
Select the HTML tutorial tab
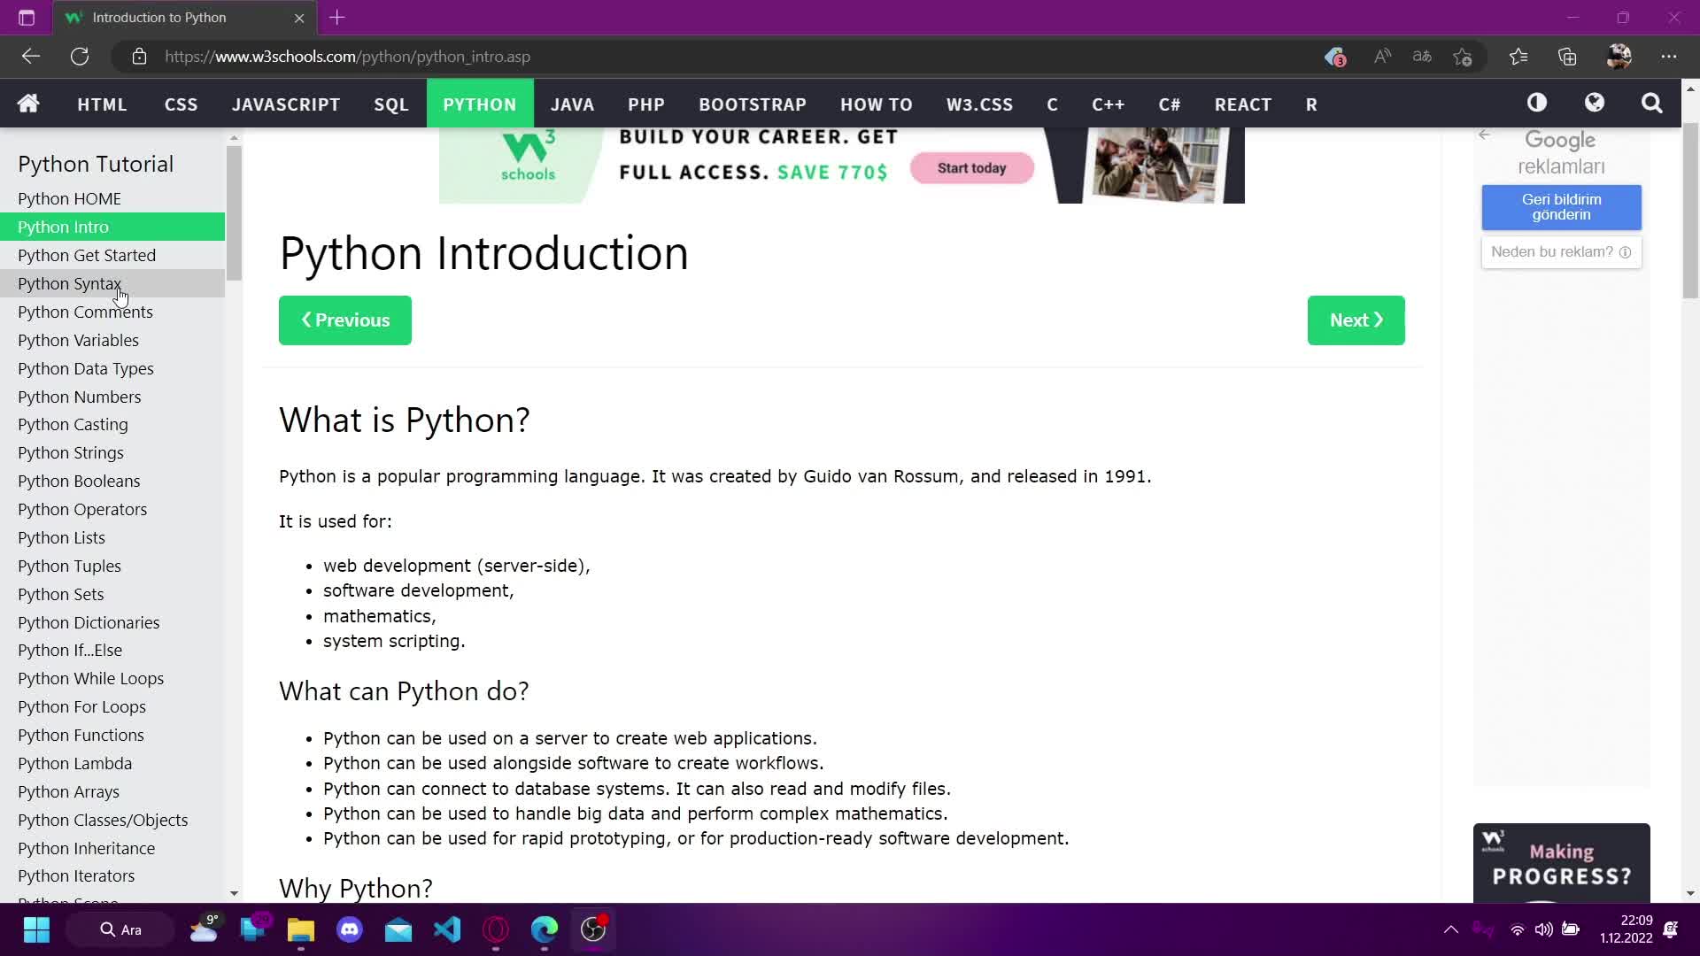pos(102,104)
